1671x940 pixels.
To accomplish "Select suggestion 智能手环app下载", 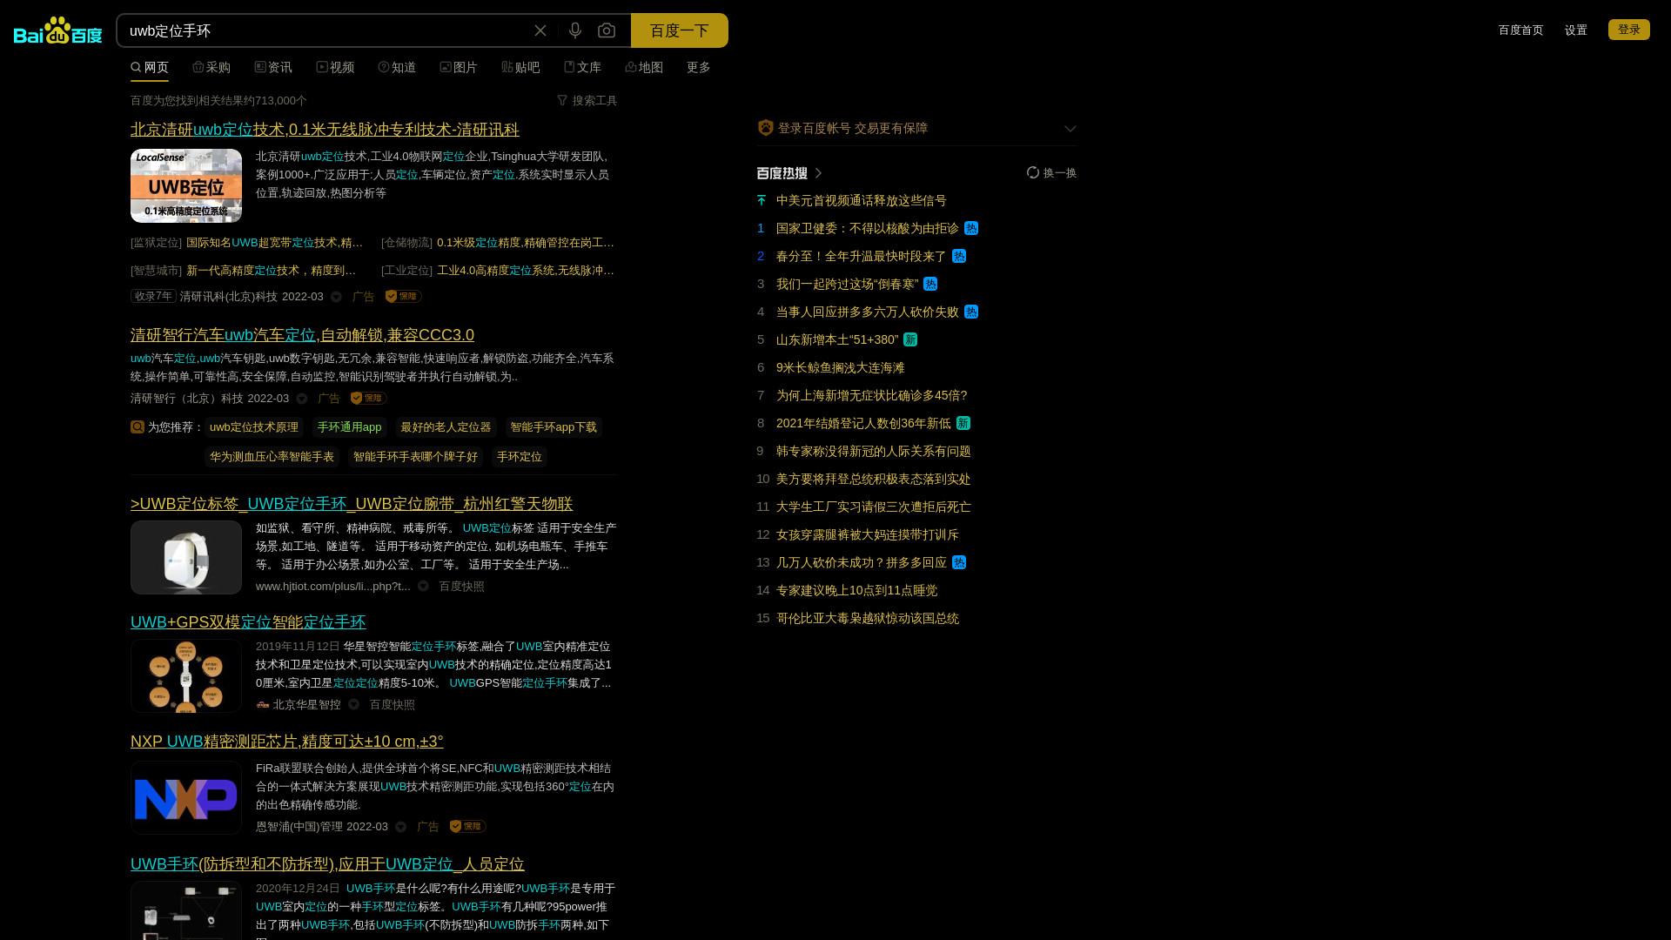I will (x=554, y=427).
